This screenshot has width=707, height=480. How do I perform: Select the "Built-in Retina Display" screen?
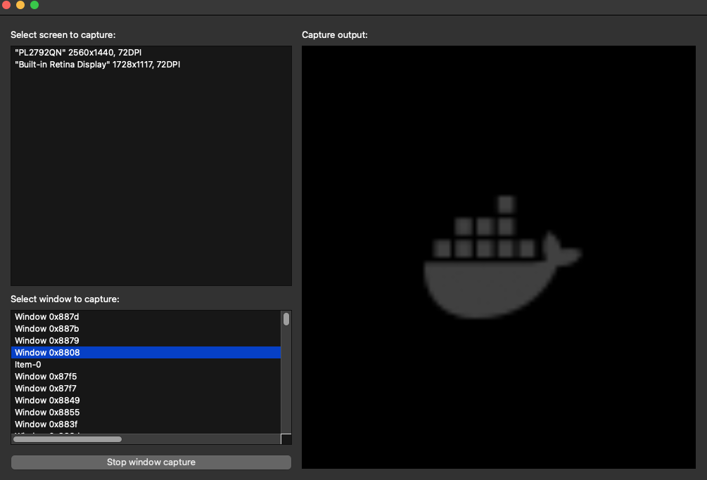151,65
